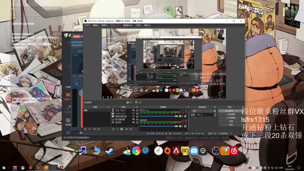Open the OBS Studio desktop icon

[216, 151]
